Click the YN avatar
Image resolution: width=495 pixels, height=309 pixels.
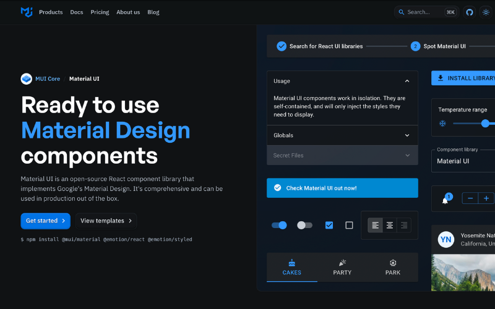[x=445, y=239]
